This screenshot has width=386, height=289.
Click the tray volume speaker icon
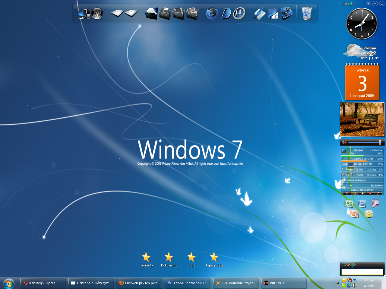coord(355,285)
